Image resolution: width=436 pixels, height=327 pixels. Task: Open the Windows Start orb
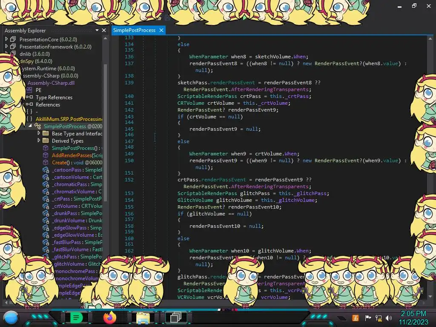point(11,318)
